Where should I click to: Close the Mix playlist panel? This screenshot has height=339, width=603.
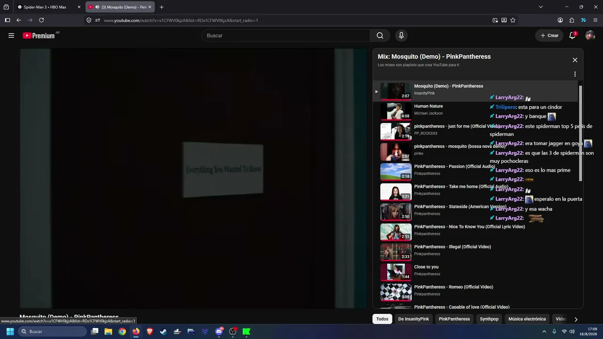tap(575, 60)
